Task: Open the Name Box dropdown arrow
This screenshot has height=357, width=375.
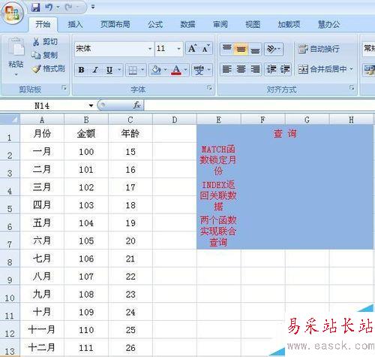Action: 91,105
